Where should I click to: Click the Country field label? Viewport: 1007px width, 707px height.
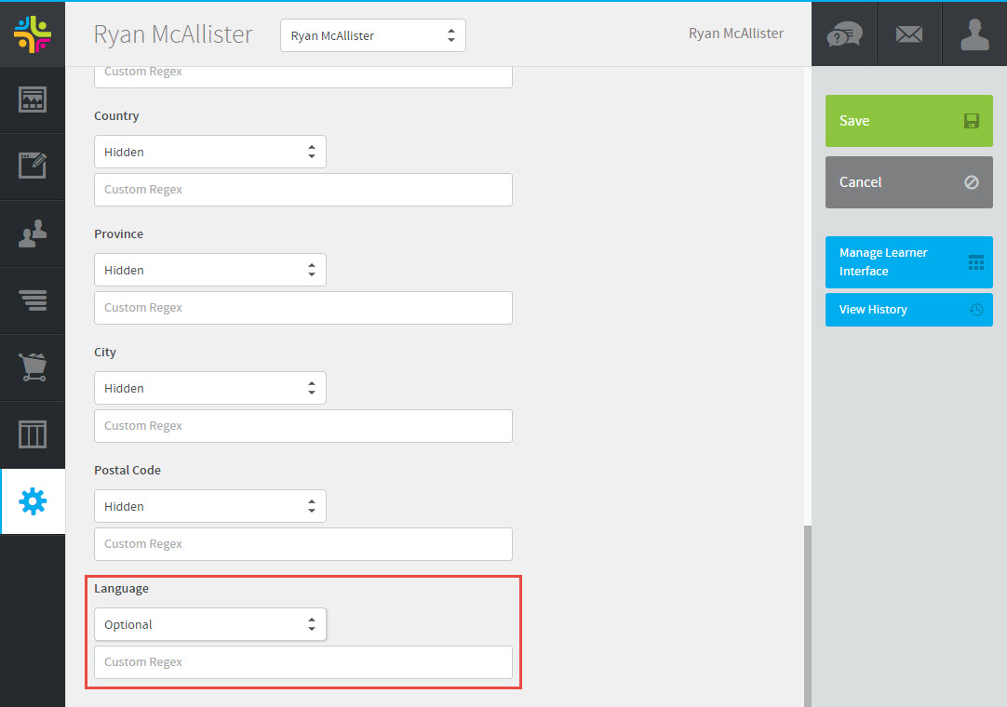[116, 115]
